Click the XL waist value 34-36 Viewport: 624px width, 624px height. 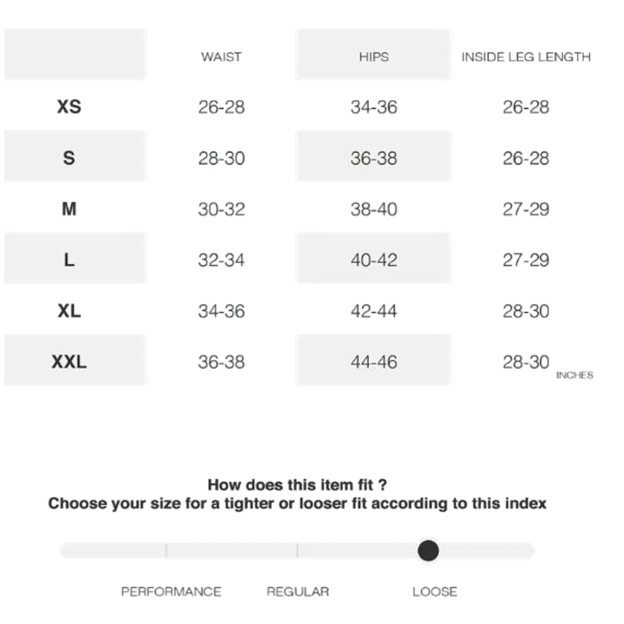point(222,311)
